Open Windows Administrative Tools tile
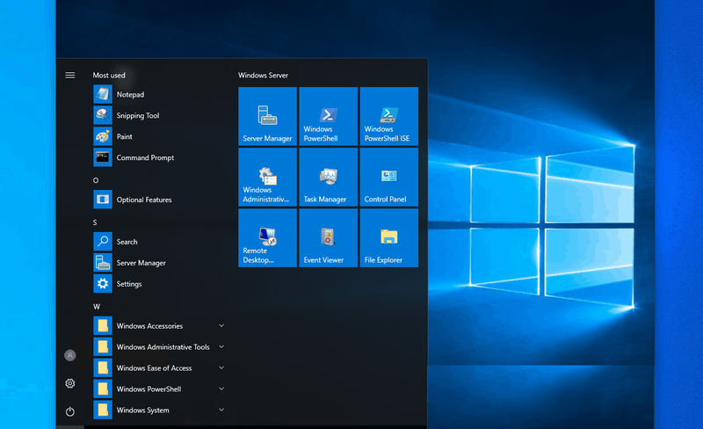This screenshot has width=703, height=429. coord(268,178)
